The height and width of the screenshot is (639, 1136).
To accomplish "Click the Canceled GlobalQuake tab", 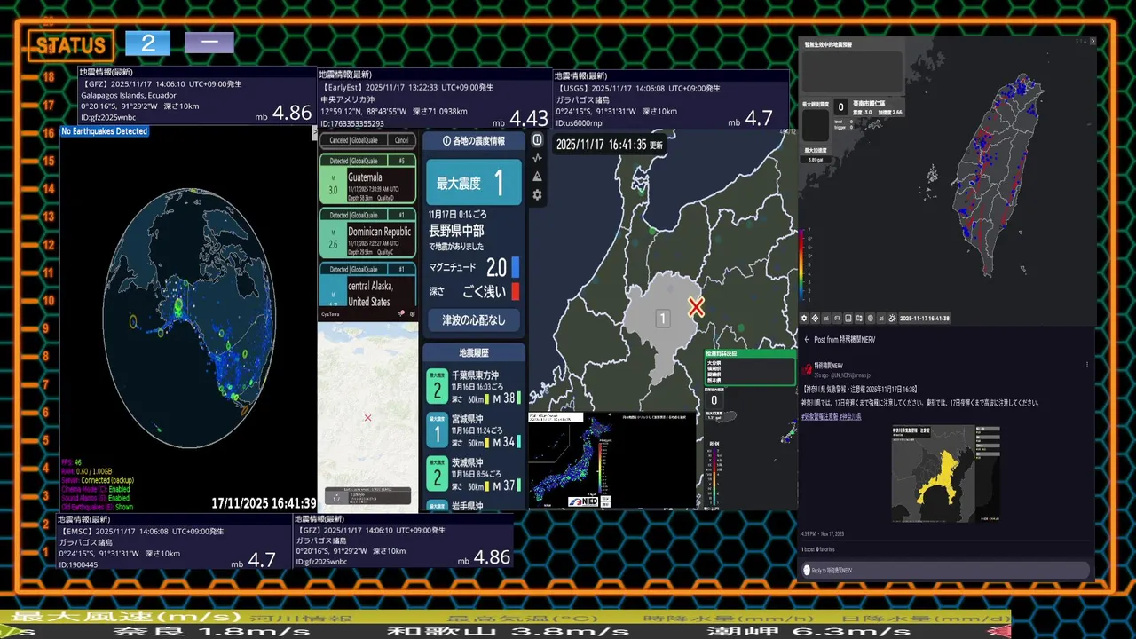I will coord(353,140).
